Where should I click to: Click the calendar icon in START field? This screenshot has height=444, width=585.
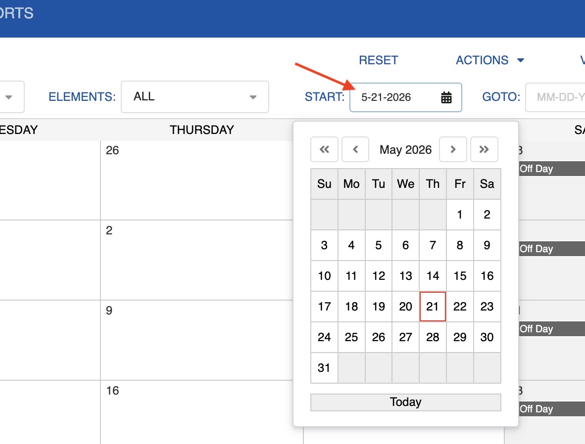tap(446, 97)
